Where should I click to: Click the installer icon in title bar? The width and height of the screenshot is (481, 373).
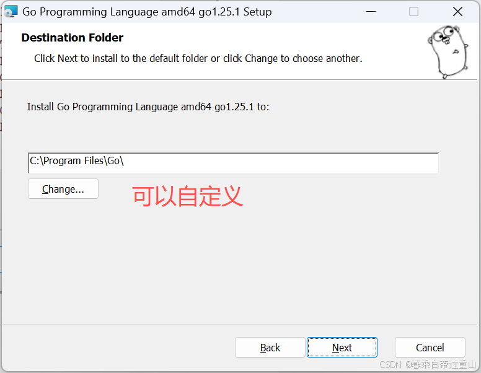pyautogui.click(x=11, y=12)
